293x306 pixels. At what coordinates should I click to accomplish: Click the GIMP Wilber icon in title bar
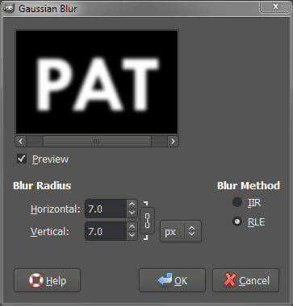pos(8,8)
